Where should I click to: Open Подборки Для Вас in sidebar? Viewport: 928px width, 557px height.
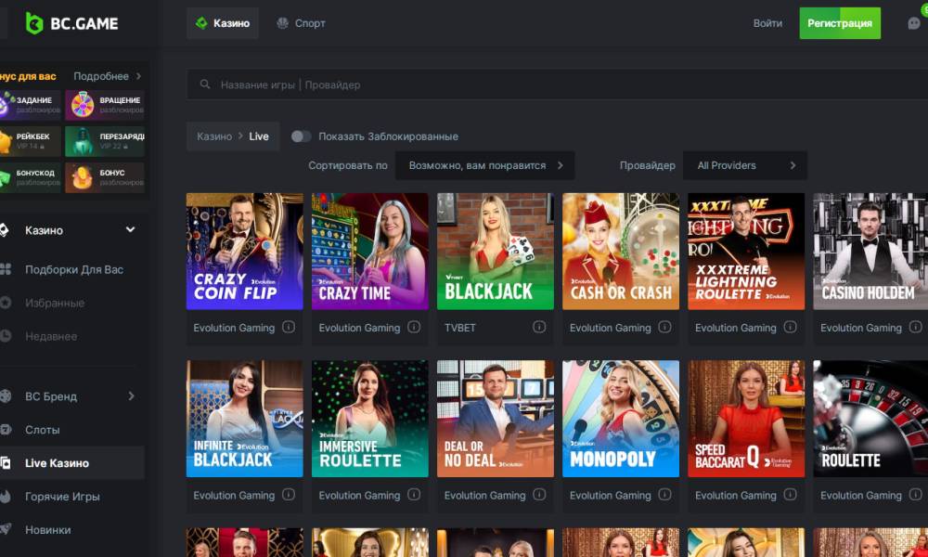pos(74,269)
